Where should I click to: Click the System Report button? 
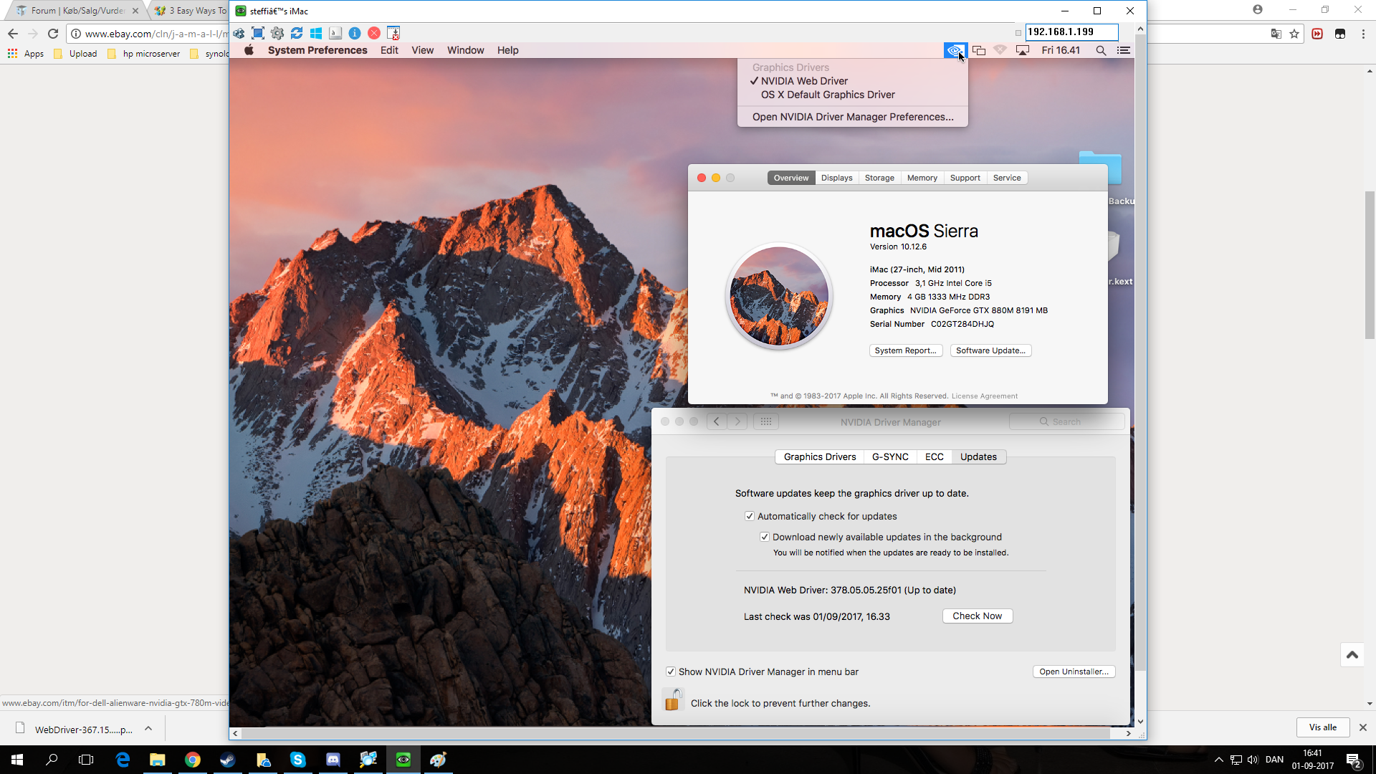(x=905, y=350)
